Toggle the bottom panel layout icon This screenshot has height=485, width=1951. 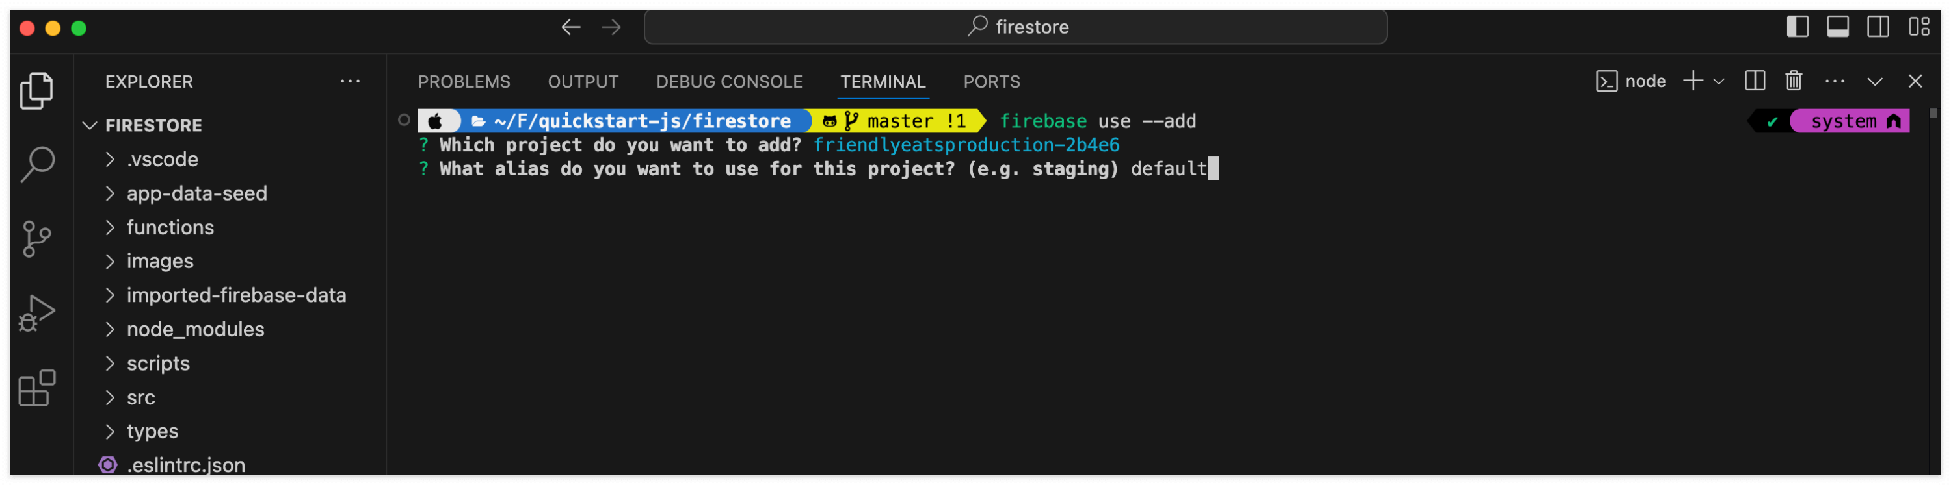[1837, 27]
